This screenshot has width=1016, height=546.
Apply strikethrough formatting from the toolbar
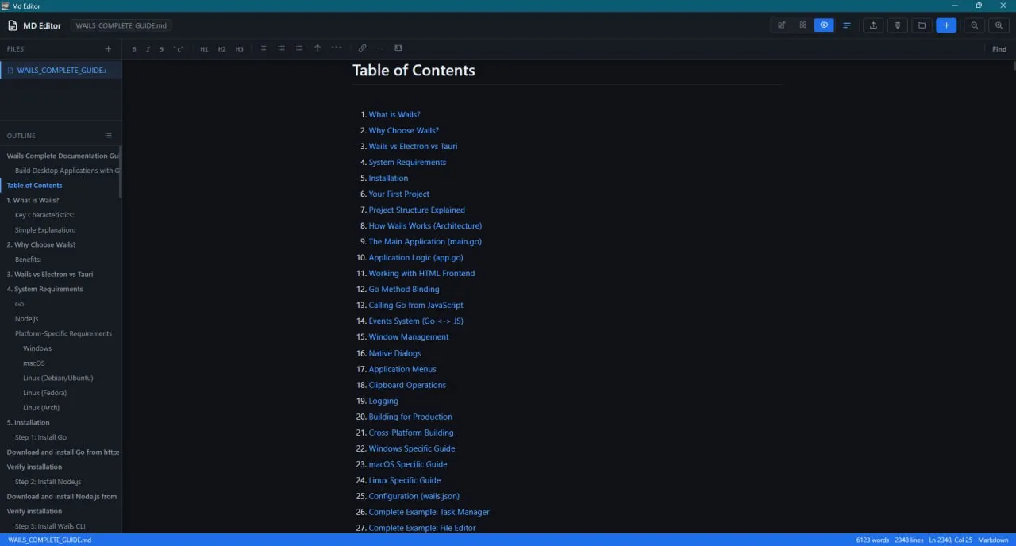point(161,49)
